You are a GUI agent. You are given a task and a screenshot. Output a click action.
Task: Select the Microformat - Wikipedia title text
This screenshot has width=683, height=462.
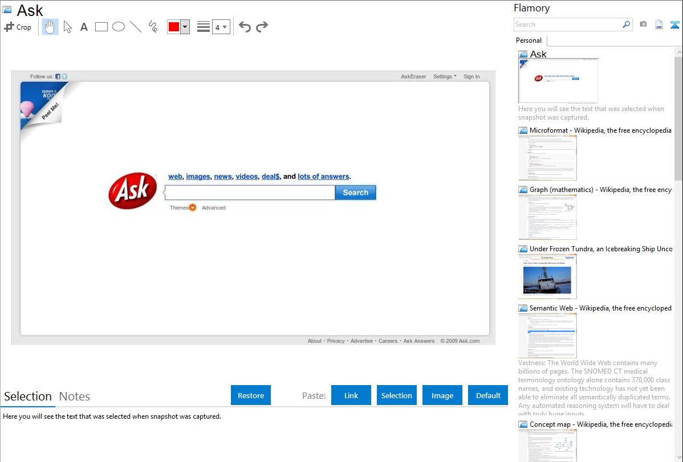point(600,130)
